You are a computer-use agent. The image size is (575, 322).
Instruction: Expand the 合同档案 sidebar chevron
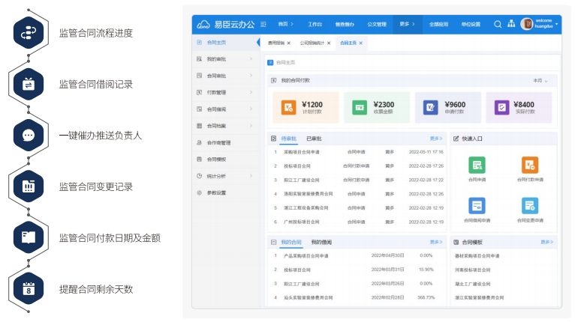(251, 126)
